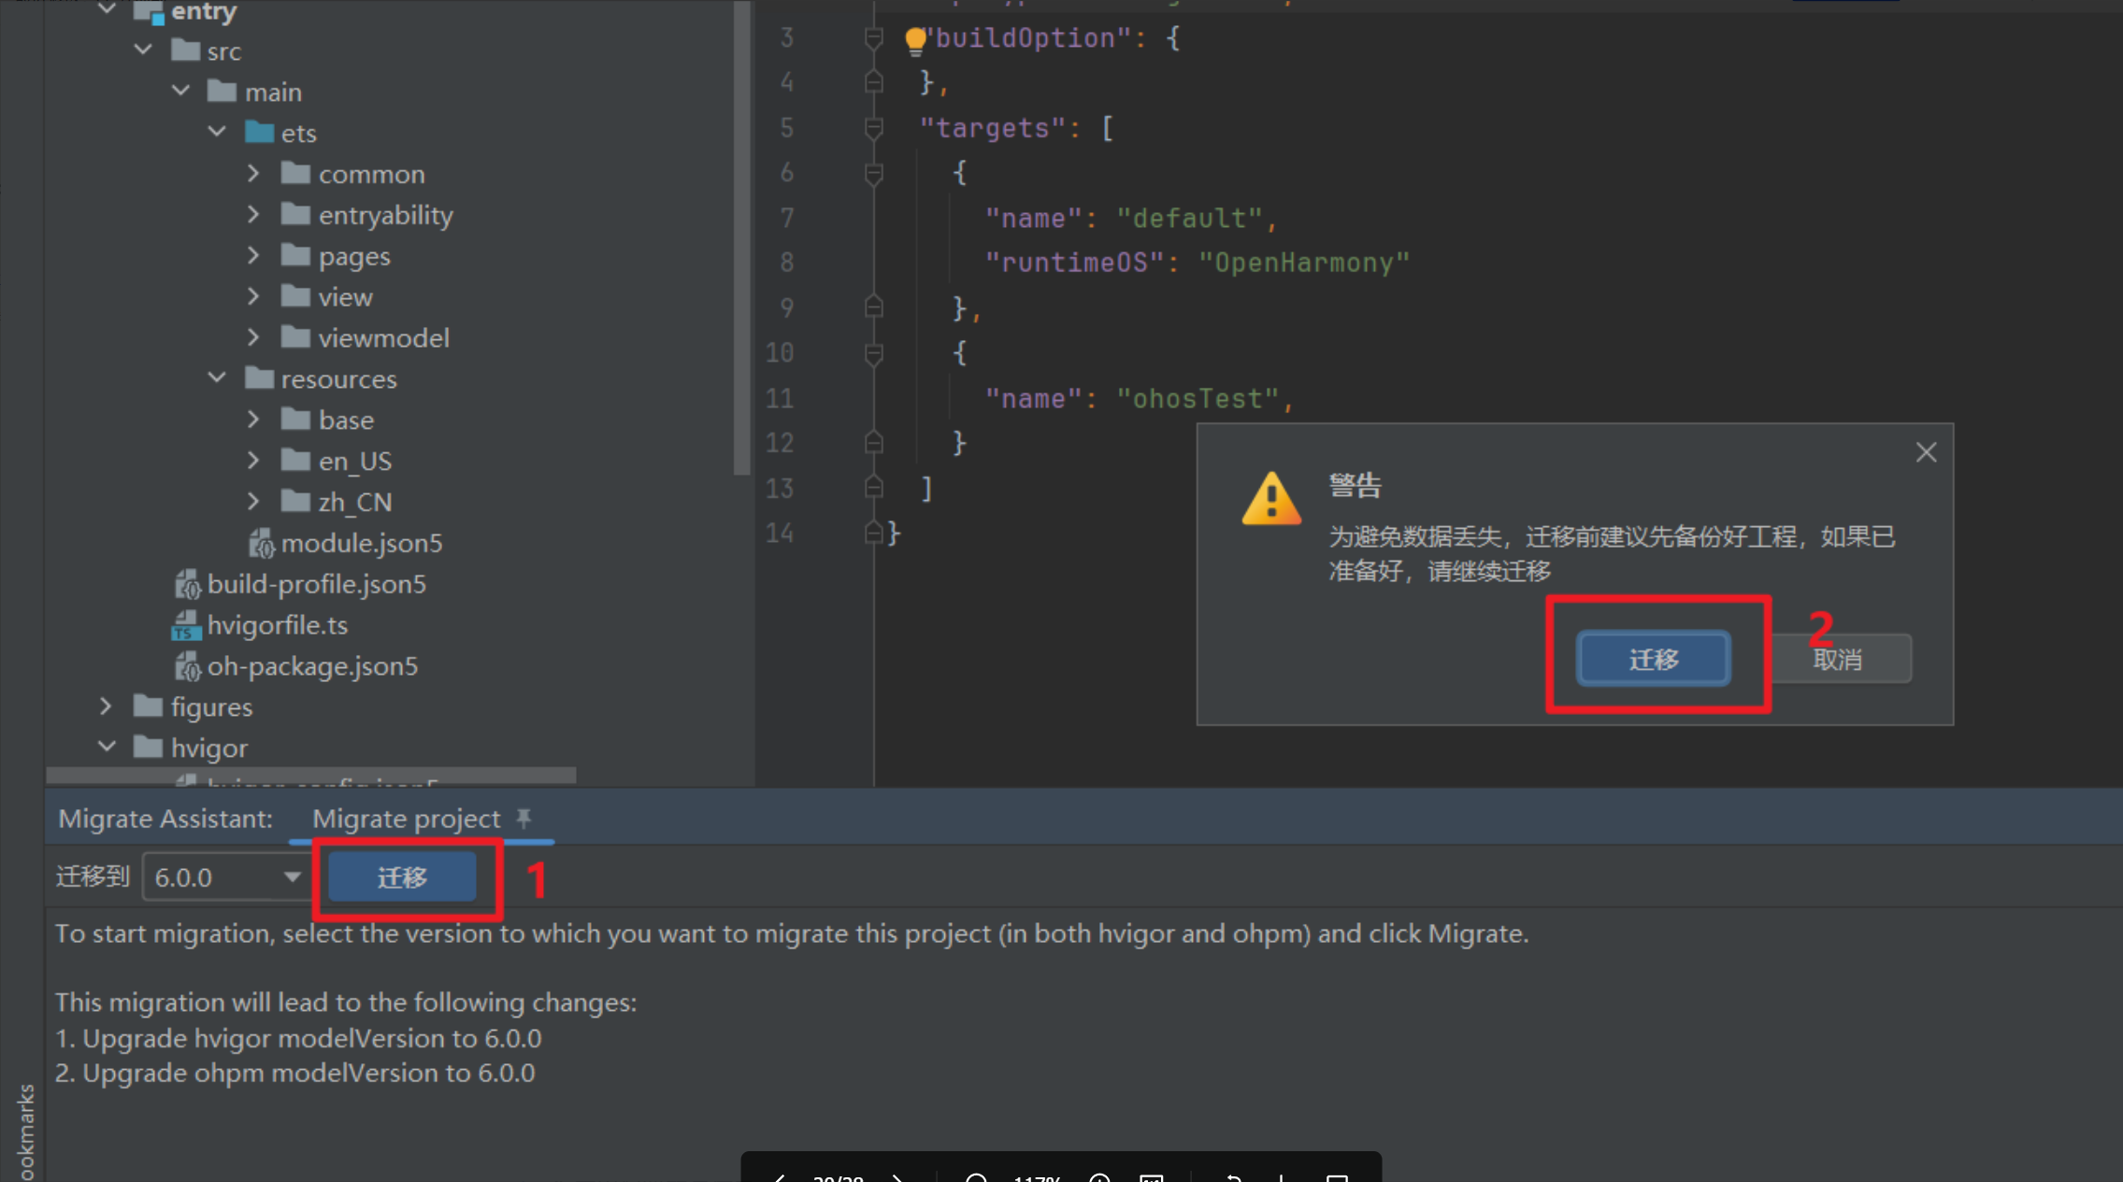The width and height of the screenshot is (2123, 1182).
Task: Expand the viewmodel folder
Action: [253, 337]
